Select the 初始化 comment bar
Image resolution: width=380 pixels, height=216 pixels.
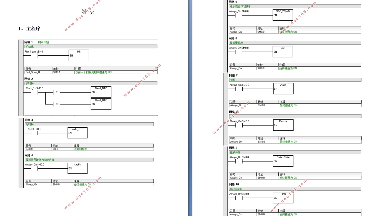tap(91, 47)
